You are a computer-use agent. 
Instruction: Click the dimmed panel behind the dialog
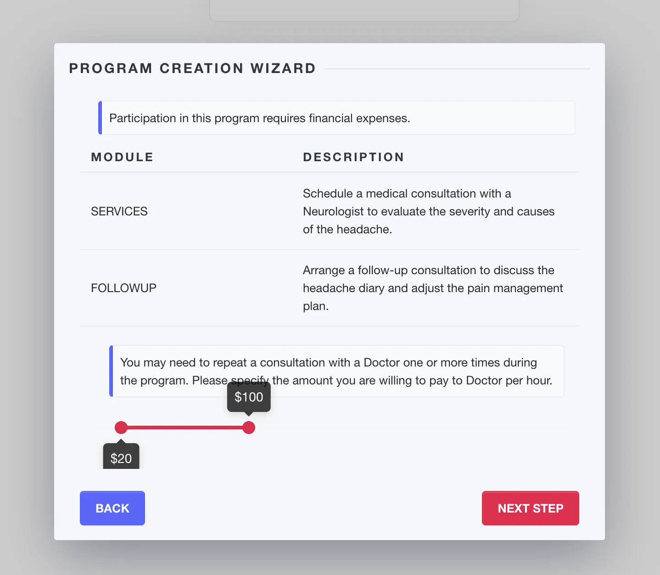[364, 10]
